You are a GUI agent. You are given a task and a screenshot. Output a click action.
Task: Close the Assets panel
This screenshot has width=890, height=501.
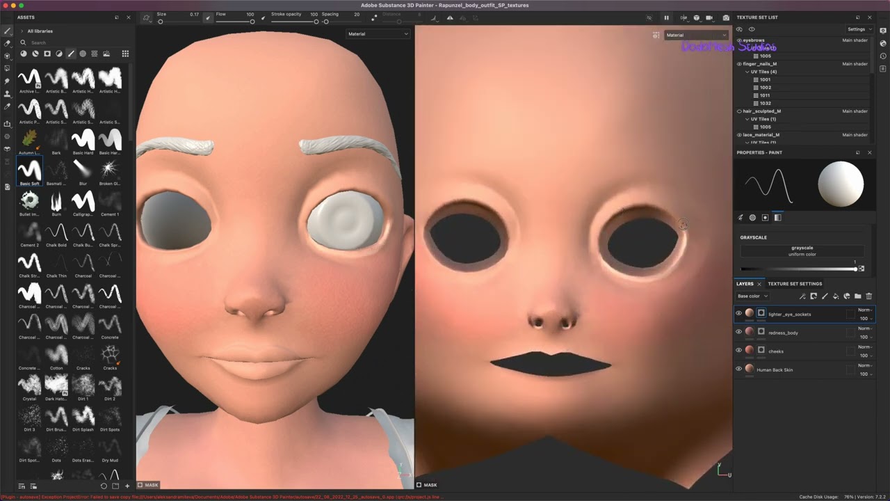(128, 17)
